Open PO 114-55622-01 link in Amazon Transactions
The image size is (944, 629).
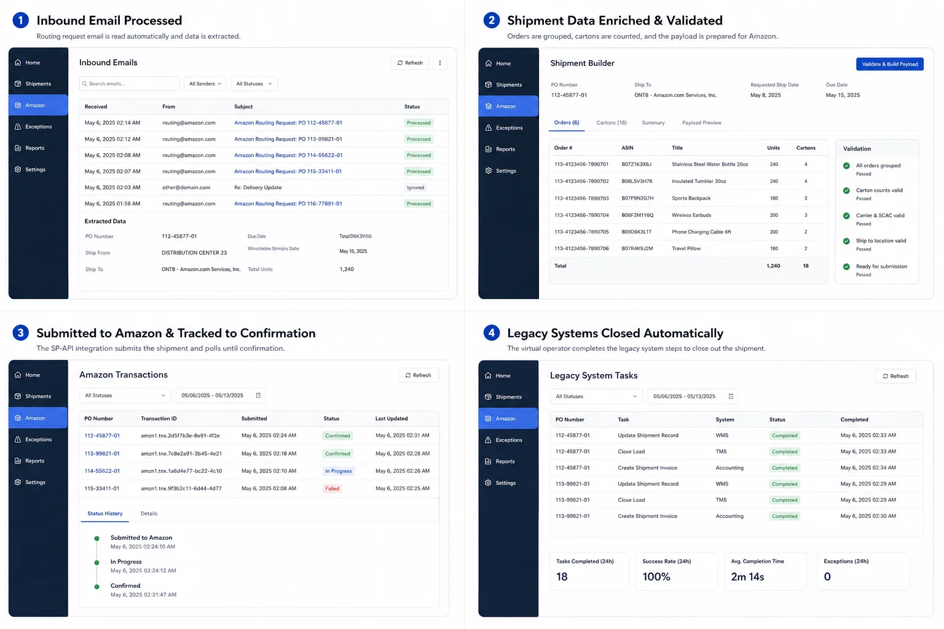click(102, 471)
